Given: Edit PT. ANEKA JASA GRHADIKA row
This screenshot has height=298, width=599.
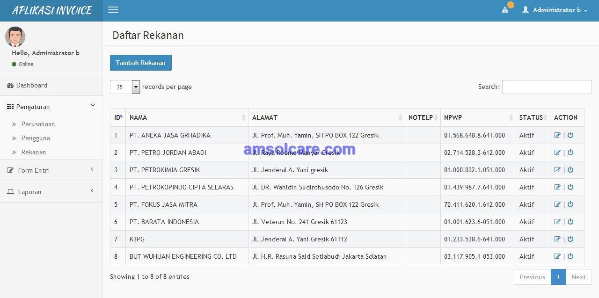Looking at the screenshot, I should (x=557, y=135).
